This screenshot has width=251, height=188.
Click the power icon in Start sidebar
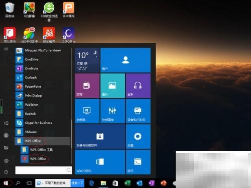pyautogui.click(x=6, y=172)
